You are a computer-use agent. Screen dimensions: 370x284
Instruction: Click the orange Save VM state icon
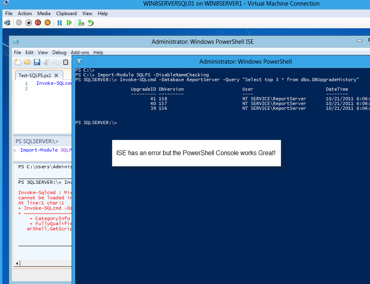click(48, 23)
